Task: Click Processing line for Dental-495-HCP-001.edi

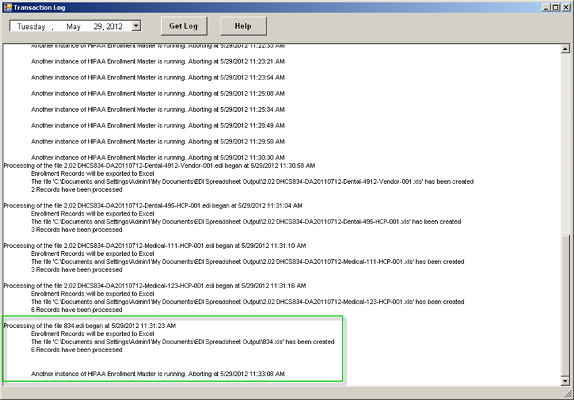Action: [x=153, y=205]
